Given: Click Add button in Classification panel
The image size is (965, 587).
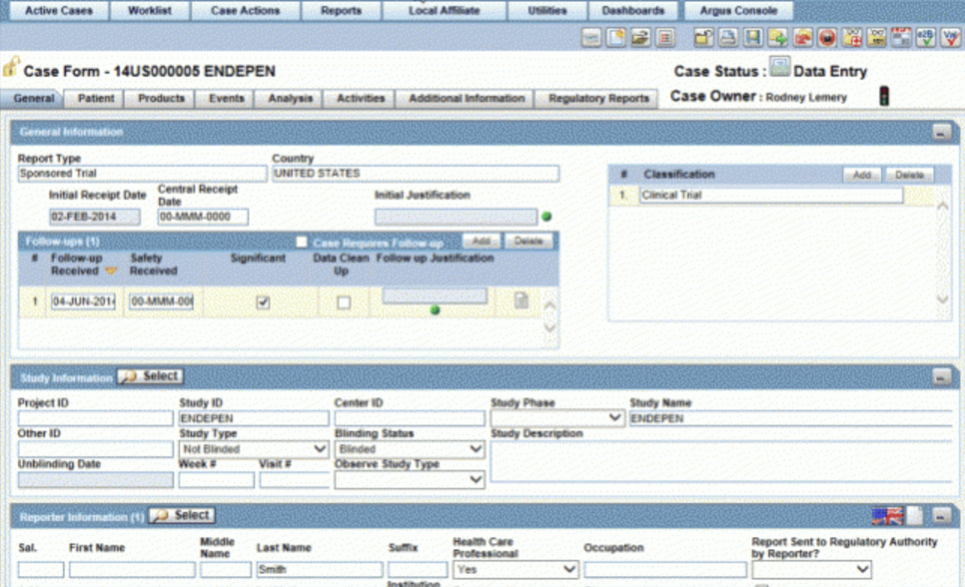Looking at the screenshot, I should (x=861, y=175).
